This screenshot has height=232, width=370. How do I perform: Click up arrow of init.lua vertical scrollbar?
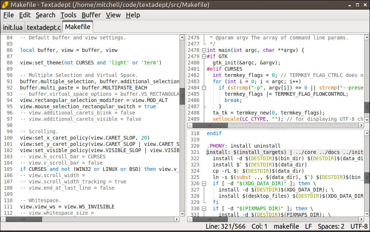pyautogui.click(x=182, y=38)
